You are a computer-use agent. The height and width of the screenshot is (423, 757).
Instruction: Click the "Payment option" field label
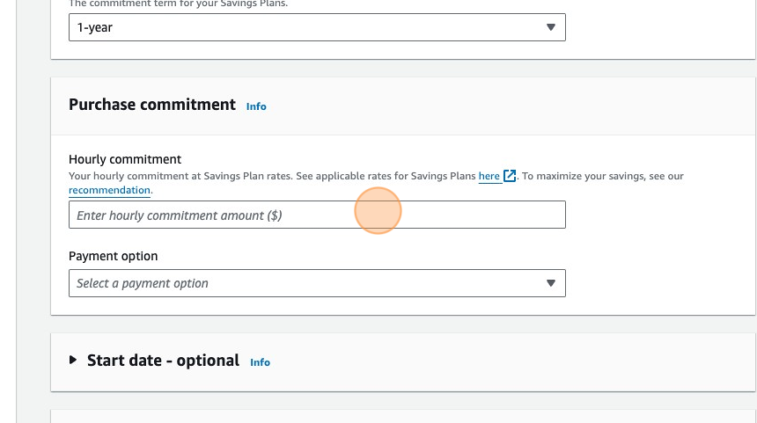114,256
